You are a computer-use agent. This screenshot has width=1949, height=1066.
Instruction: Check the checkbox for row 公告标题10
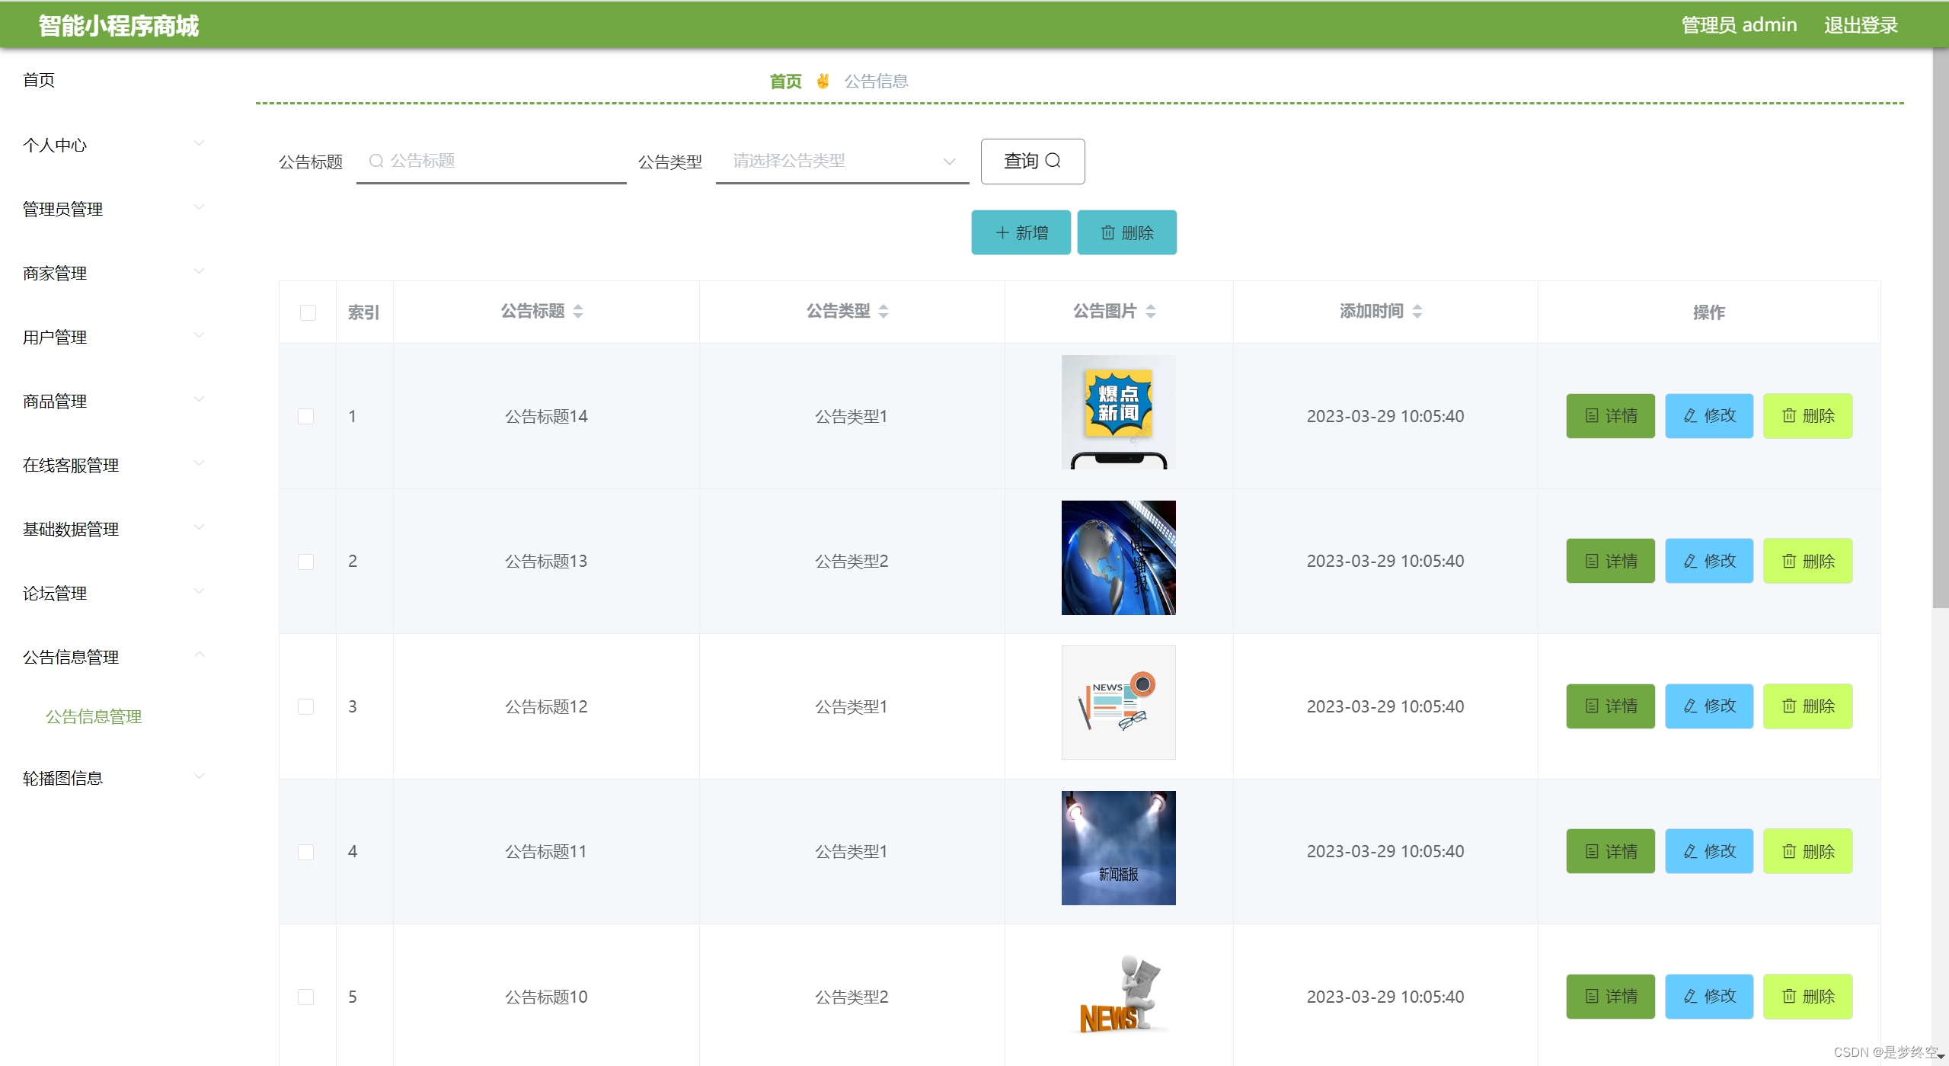(x=305, y=997)
